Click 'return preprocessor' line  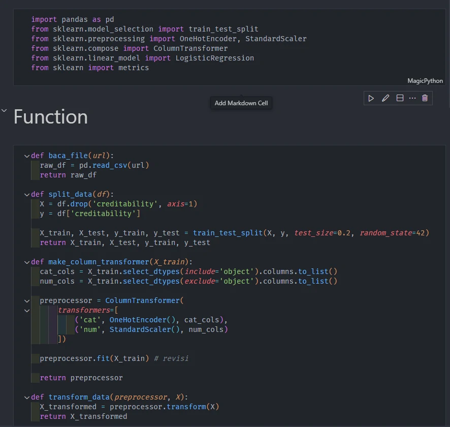coord(81,378)
